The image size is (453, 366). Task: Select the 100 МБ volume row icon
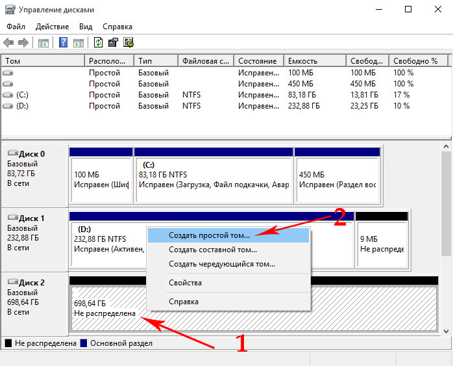pyautogui.click(x=8, y=73)
